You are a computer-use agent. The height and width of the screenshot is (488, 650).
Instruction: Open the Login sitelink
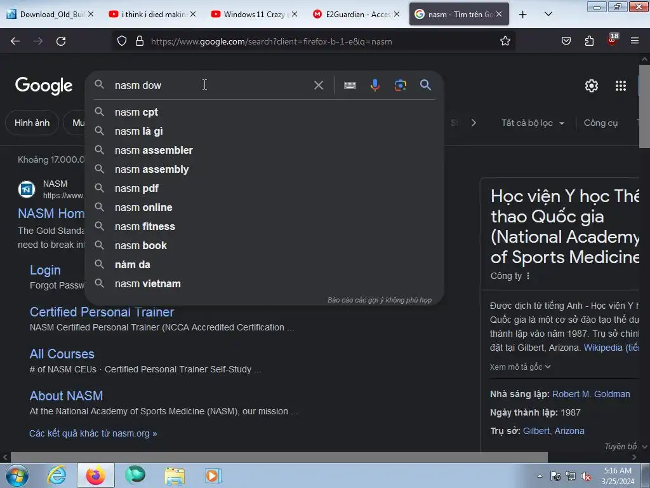pos(45,270)
